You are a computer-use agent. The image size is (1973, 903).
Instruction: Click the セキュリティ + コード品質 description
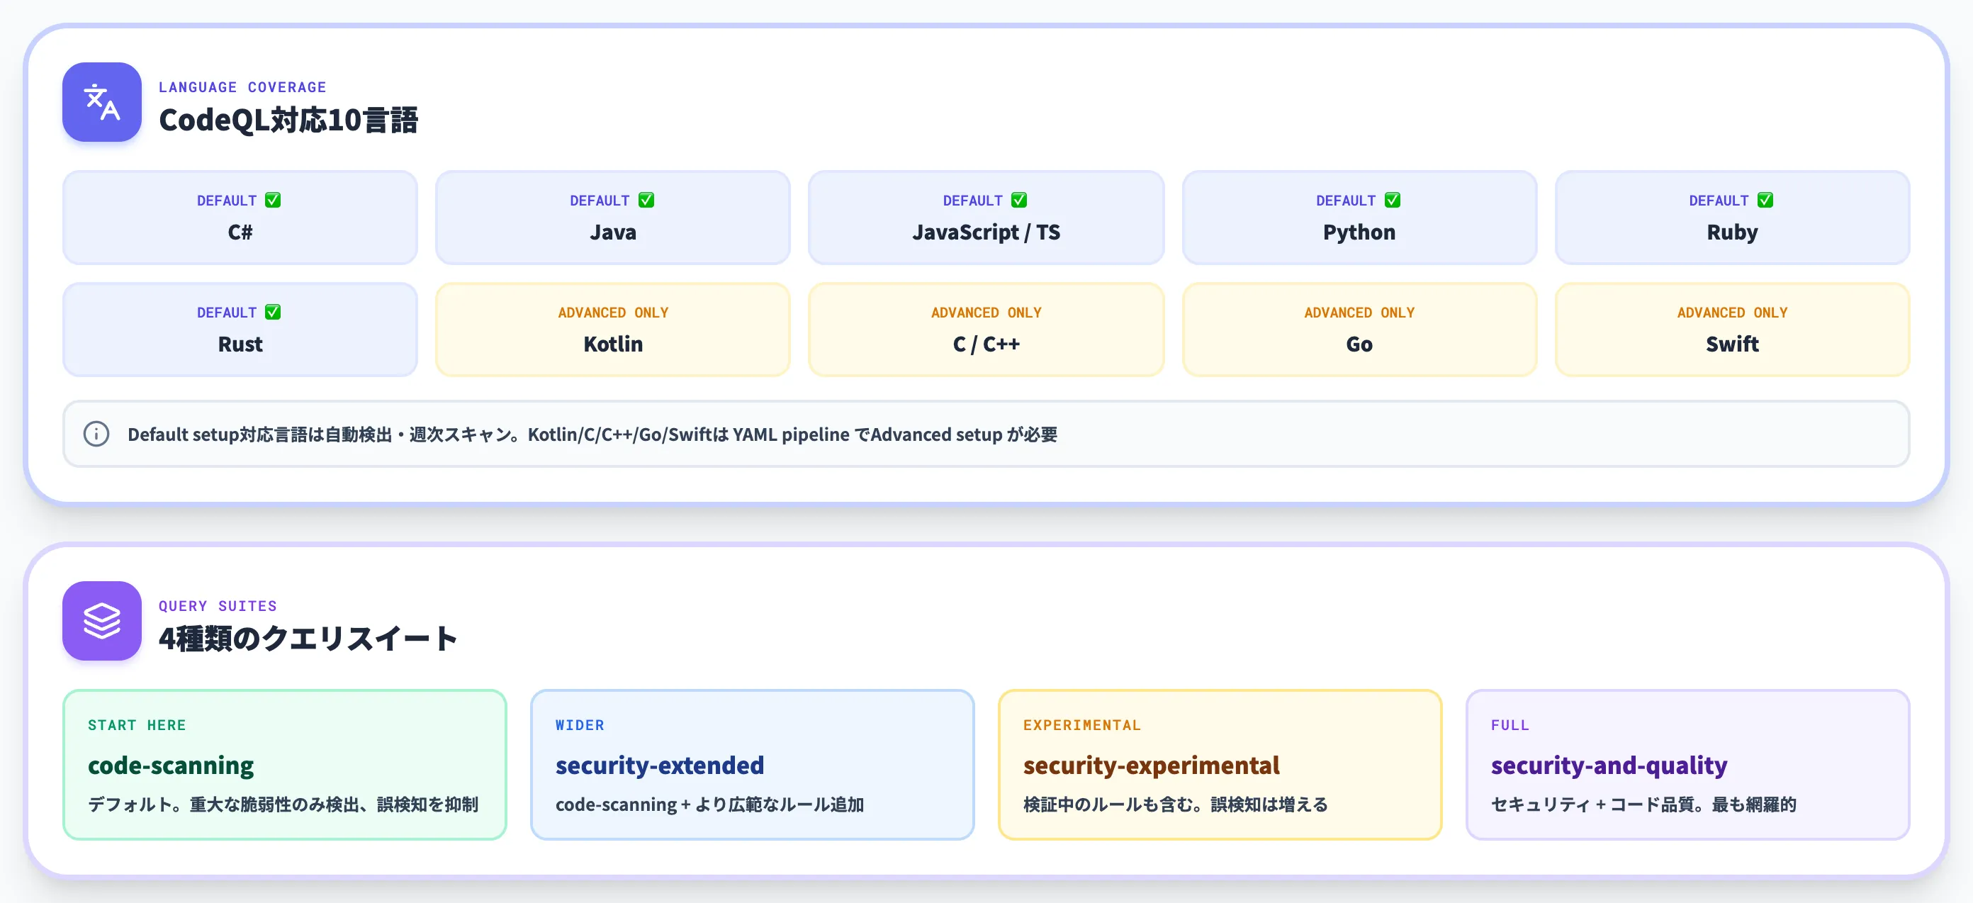point(1643,804)
